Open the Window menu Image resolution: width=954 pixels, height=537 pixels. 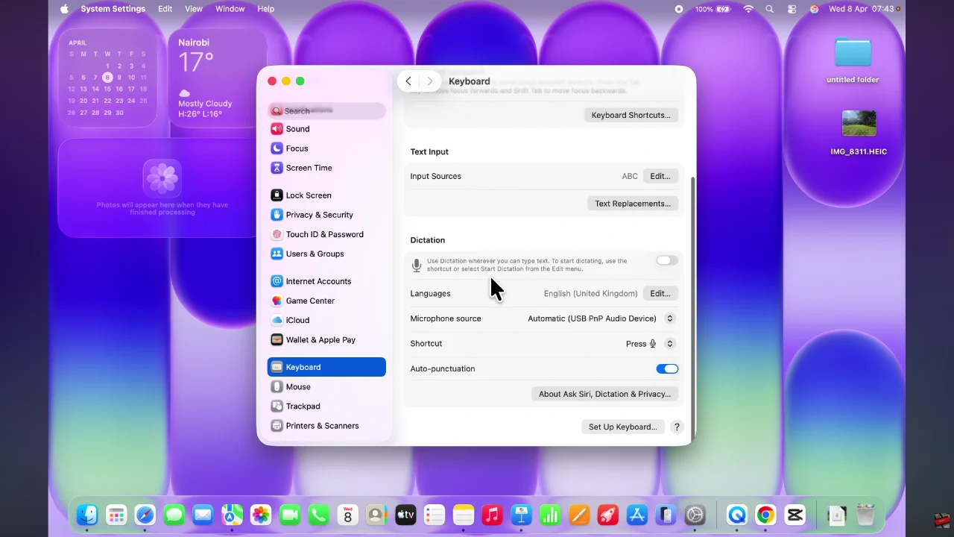[230, 8]
